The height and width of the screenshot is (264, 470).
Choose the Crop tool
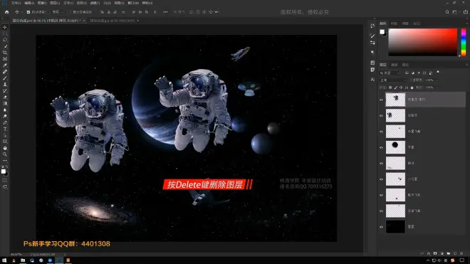click(5, 53)
